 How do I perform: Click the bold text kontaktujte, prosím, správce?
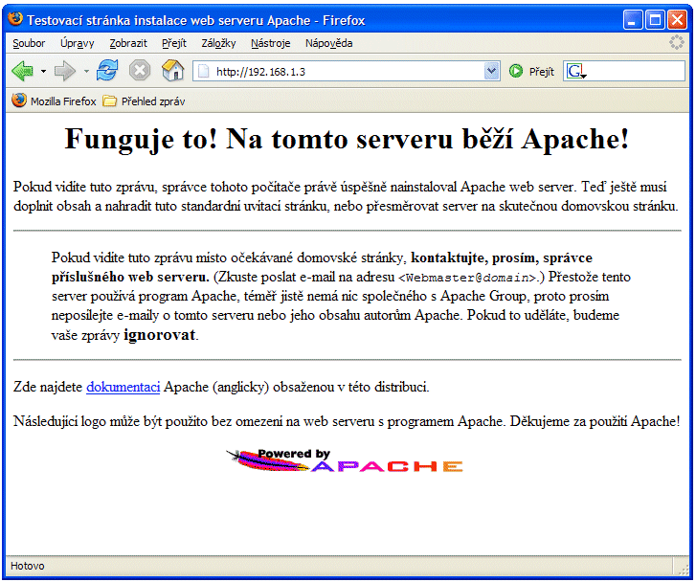(502, 257)
